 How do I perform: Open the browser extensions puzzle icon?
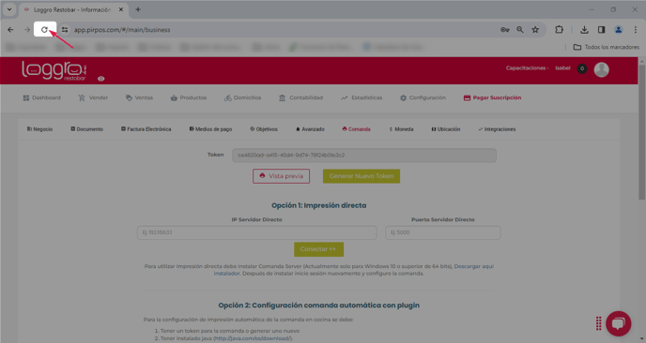click(559, 30)
